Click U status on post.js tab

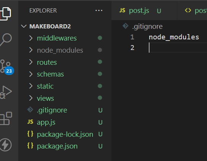[159, 11]
